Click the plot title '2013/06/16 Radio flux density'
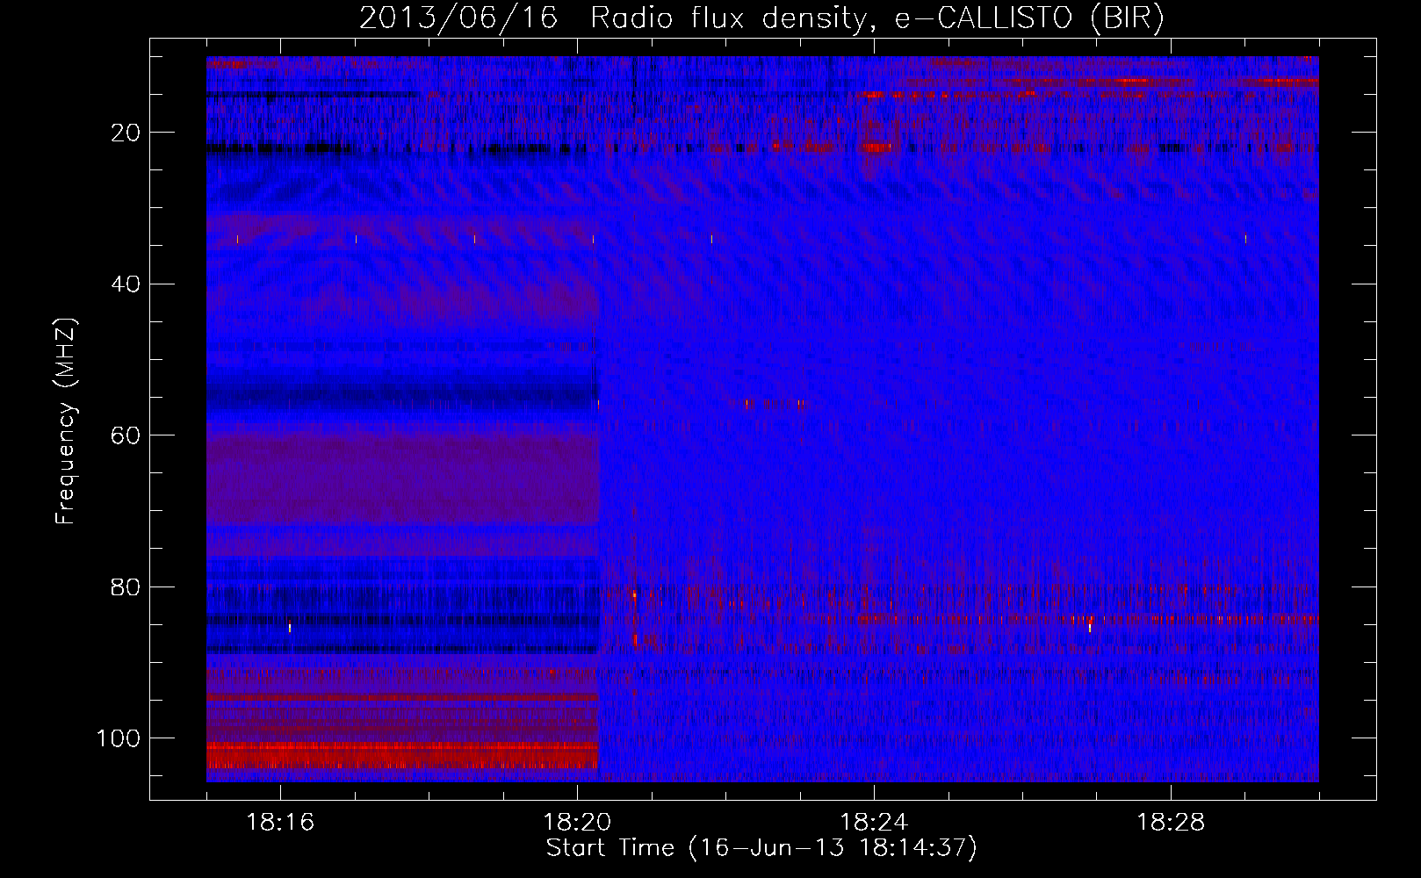 pyautogui.click(x=761, y=18)
